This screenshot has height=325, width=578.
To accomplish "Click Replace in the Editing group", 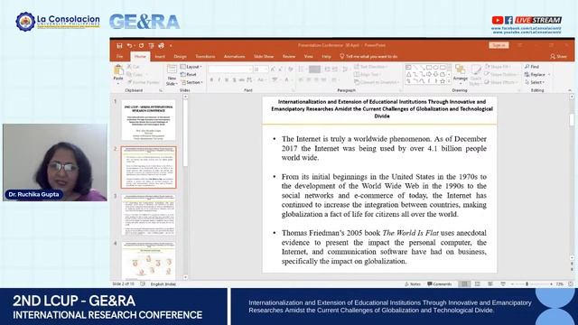I will coord(536,74).
